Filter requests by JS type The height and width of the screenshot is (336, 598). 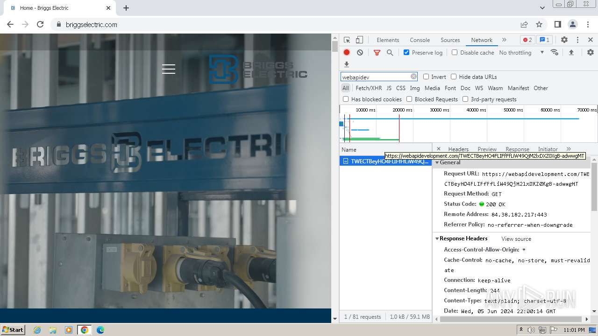click(389, 88)
